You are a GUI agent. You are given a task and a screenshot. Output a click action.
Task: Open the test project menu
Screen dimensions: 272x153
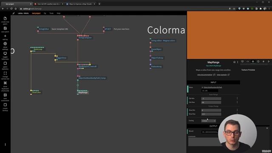point(36,13)
